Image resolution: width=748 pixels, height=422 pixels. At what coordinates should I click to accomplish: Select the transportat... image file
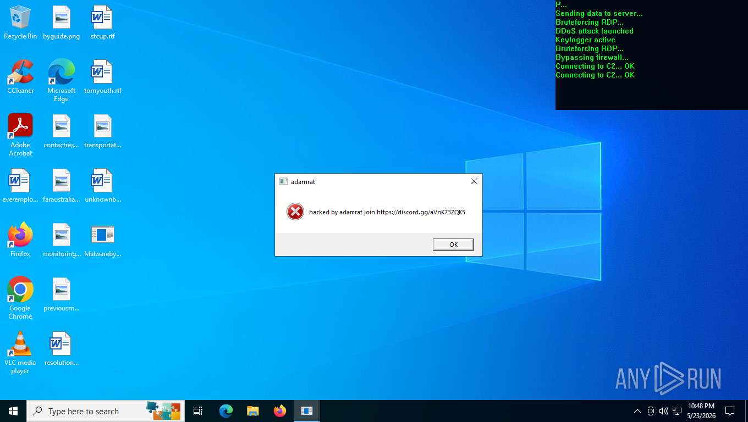pos(103,131)
